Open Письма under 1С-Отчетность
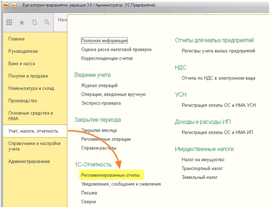 [x=89, y=193]
